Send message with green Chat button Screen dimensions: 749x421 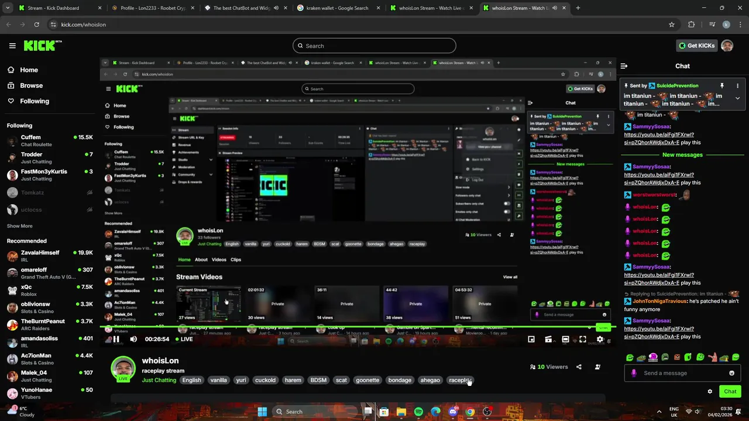(x=730, y=392)
